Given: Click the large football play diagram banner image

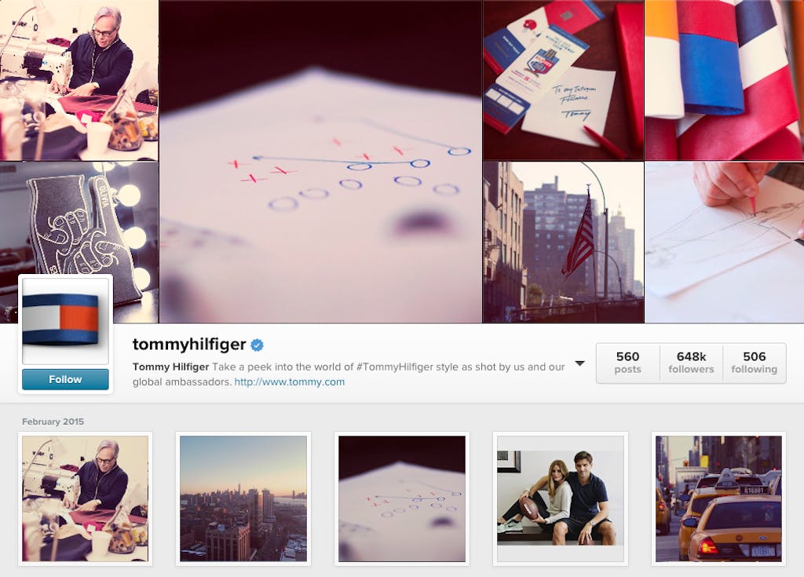Looking at the screenshot, I should click(x=320, y=161).
